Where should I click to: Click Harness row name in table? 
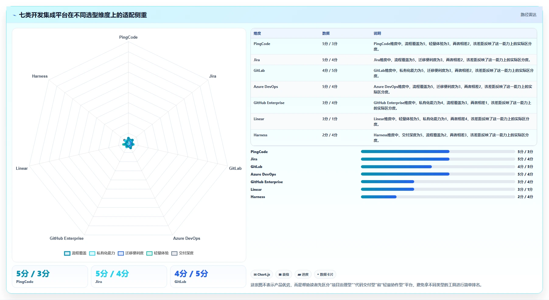tap(260, 135)
